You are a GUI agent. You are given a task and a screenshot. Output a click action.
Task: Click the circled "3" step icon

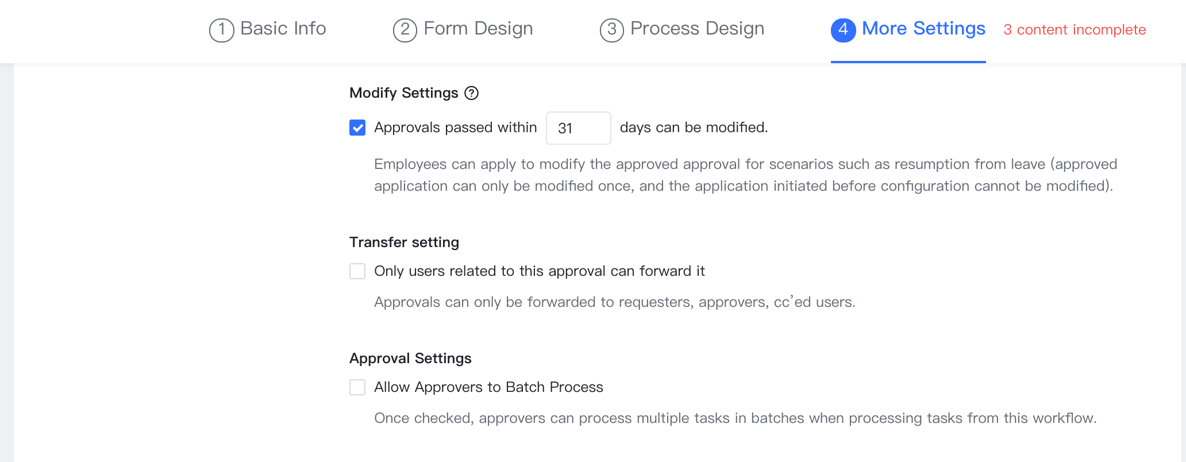611,30
